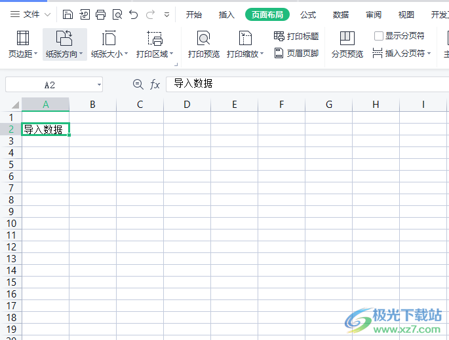Screen dimensions: 449x340
Task: Select row 1 header
Action: 11,118
